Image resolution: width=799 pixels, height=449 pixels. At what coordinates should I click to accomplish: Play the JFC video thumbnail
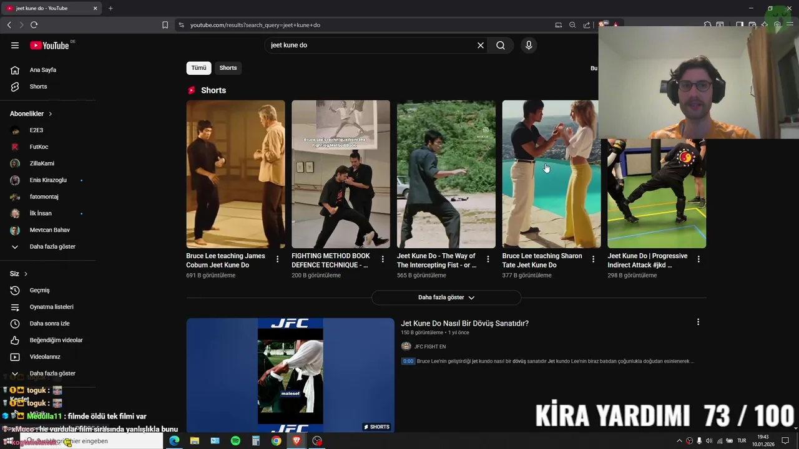coord(290,375)
